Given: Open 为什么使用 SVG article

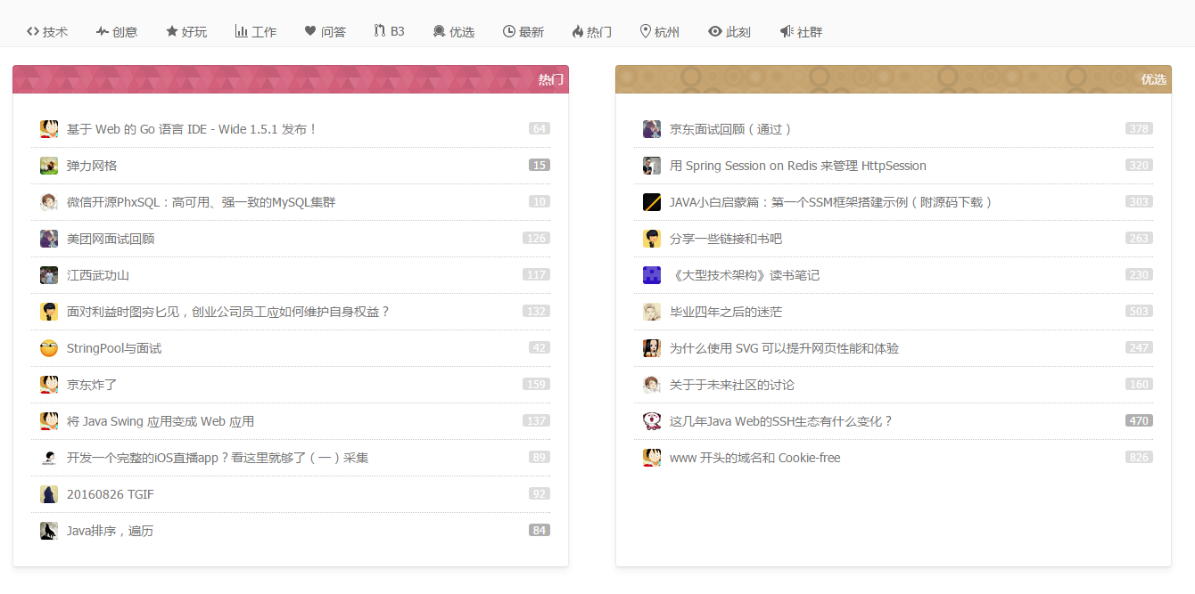Looking at the screenshot, I should coord(785,348).
